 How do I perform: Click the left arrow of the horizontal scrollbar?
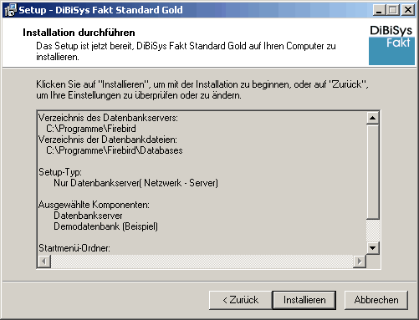tap(44, 262)
